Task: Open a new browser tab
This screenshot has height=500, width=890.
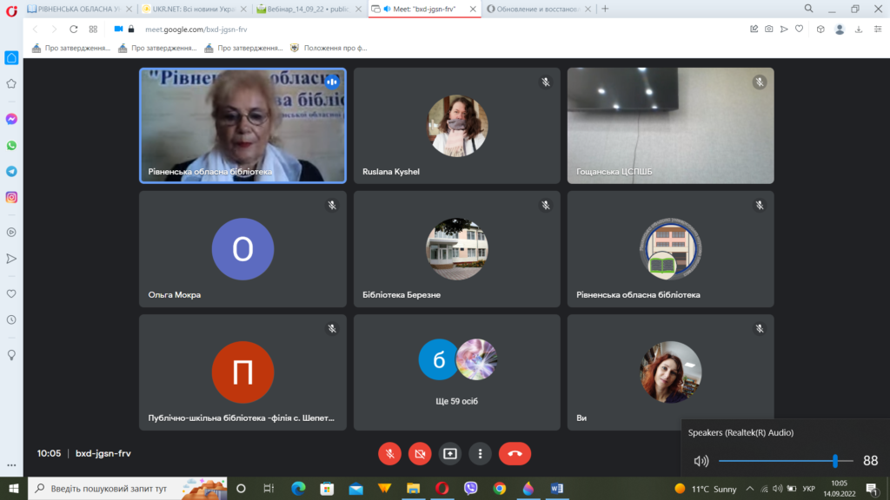Action: pos(606,9)
